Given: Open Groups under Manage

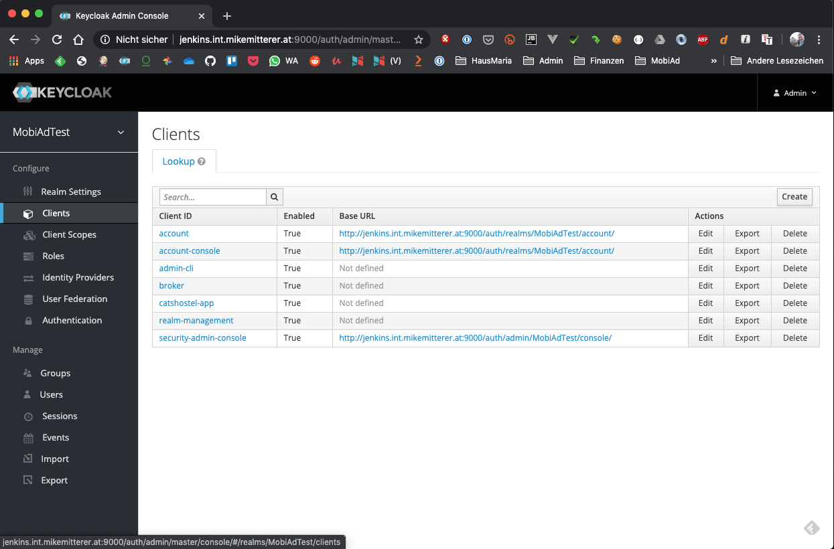Looking at the screenshot, I should point(55,373).
